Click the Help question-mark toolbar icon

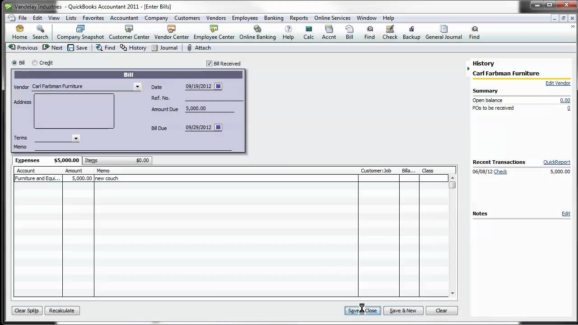288,32
